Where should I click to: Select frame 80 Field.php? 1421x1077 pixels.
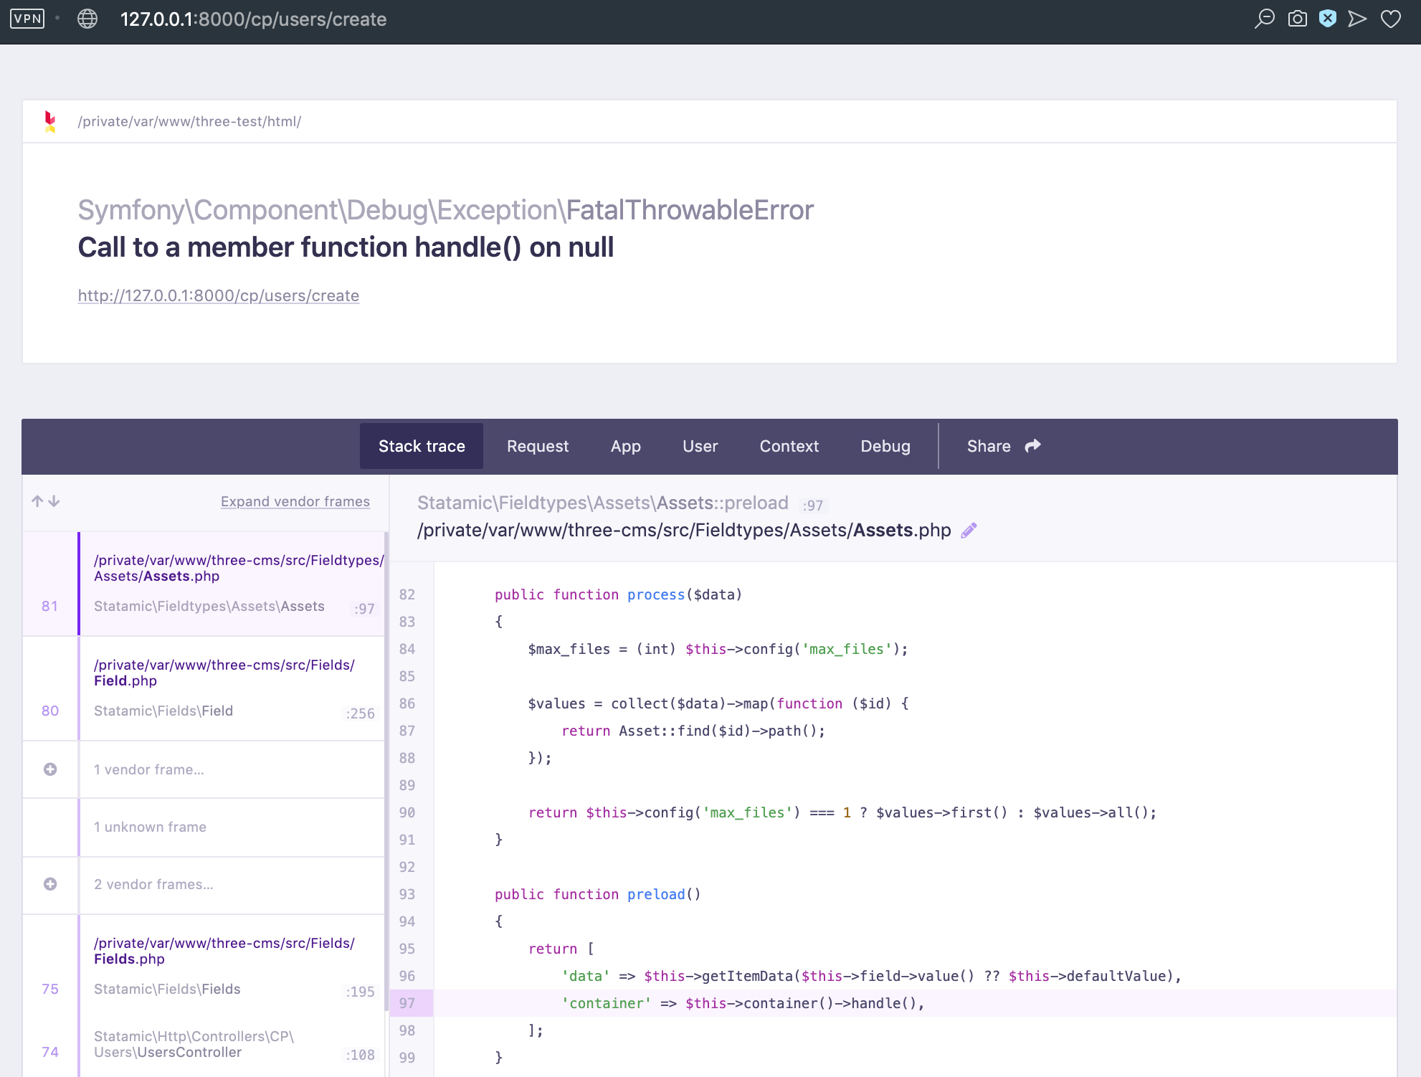pyautogui.click(x=204, y=688)
